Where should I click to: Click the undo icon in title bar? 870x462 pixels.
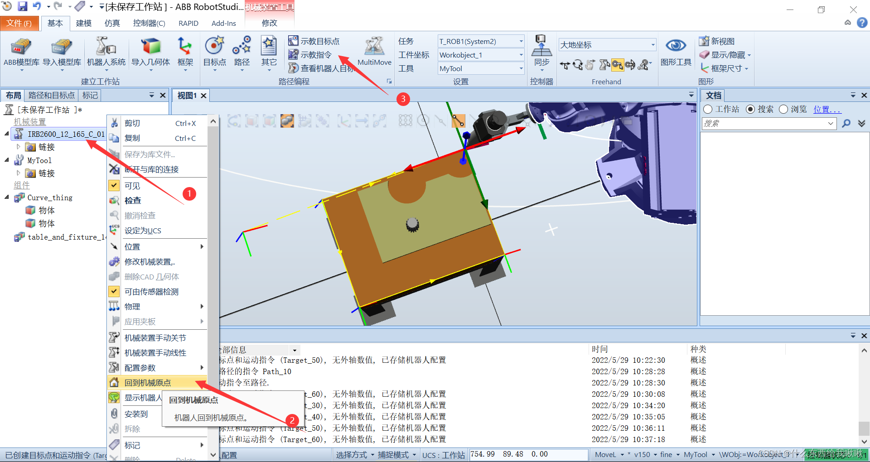(x=37, y=6)
